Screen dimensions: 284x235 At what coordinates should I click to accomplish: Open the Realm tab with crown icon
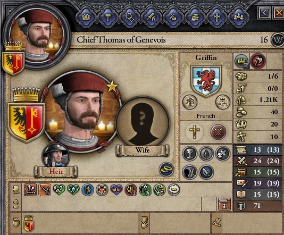[86, 18]
